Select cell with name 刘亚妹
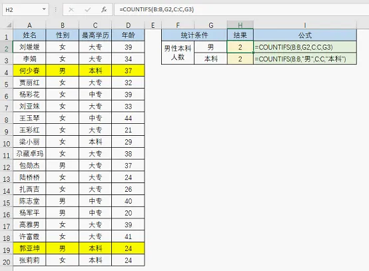The image size is (369, 271). (x=29, y=106)
